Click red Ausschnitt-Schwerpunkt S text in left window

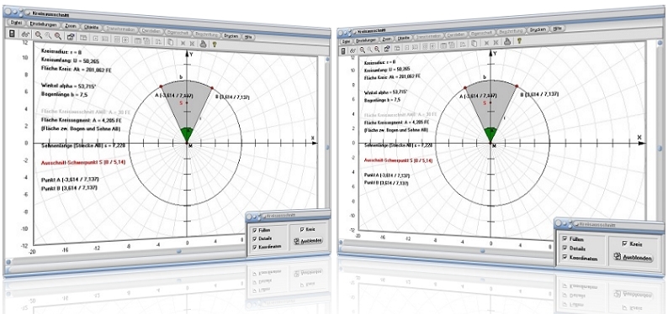click(x=83, y=162)
